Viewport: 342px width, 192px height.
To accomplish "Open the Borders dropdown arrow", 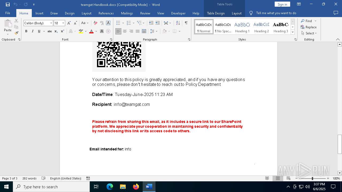I will pos(180,31).
